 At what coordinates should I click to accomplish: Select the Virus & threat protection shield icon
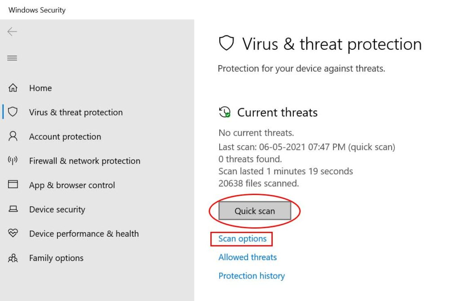(x=13, y=112)
